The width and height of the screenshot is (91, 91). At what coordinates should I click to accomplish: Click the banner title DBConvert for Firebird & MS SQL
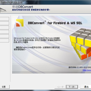click(55, 23)
